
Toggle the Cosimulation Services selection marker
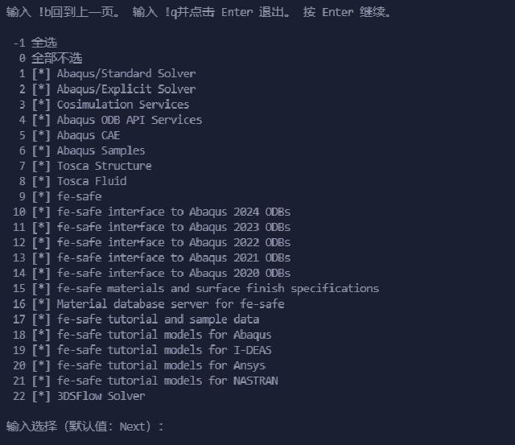point(41,105)
